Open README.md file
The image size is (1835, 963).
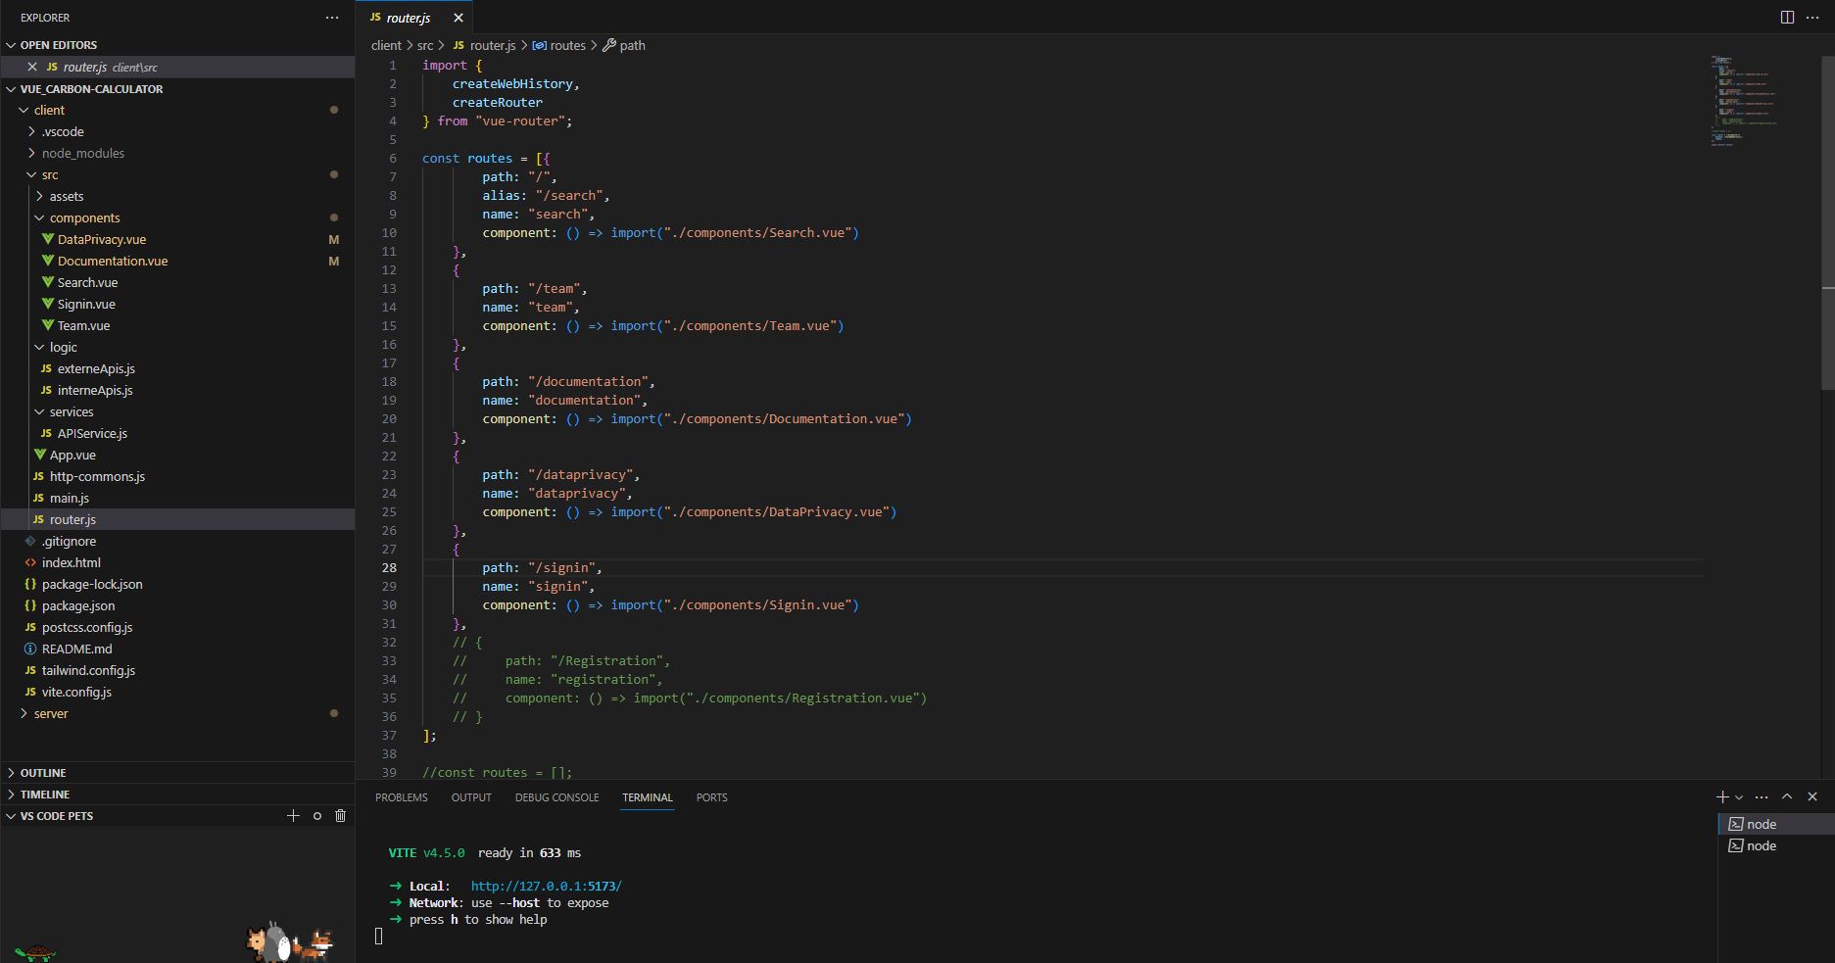[76, 649]
